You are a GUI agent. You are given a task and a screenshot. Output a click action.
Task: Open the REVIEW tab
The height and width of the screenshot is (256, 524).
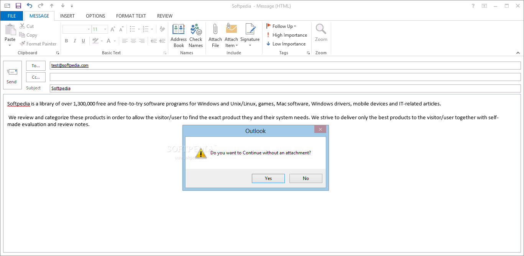click(165, 16)
